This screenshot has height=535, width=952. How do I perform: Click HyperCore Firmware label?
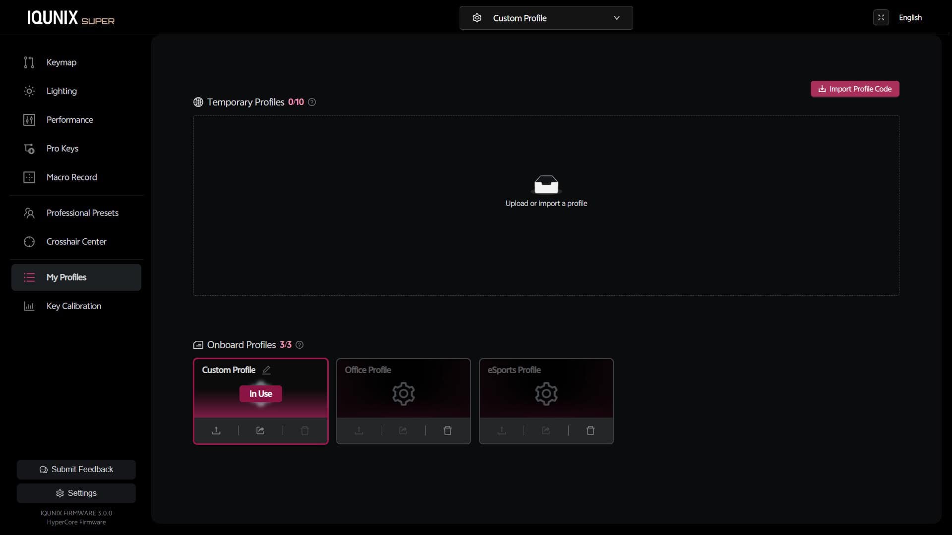coord(76,522)
